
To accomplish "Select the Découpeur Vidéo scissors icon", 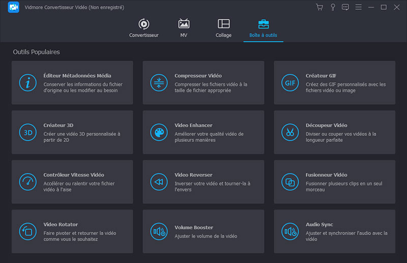I will (x=290, y=132).
